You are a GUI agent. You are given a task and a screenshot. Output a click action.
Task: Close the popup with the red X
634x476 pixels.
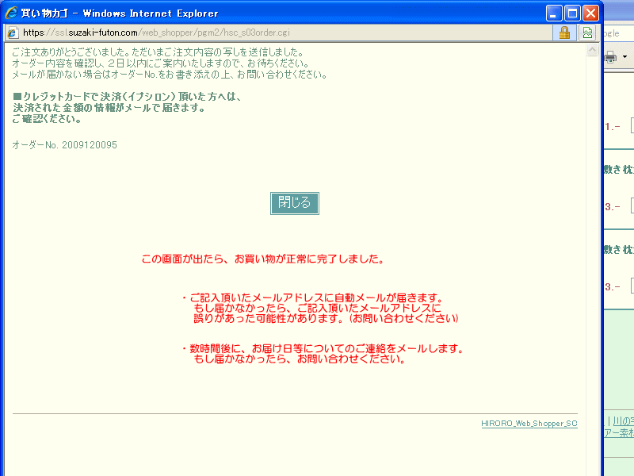coord(590,13)
